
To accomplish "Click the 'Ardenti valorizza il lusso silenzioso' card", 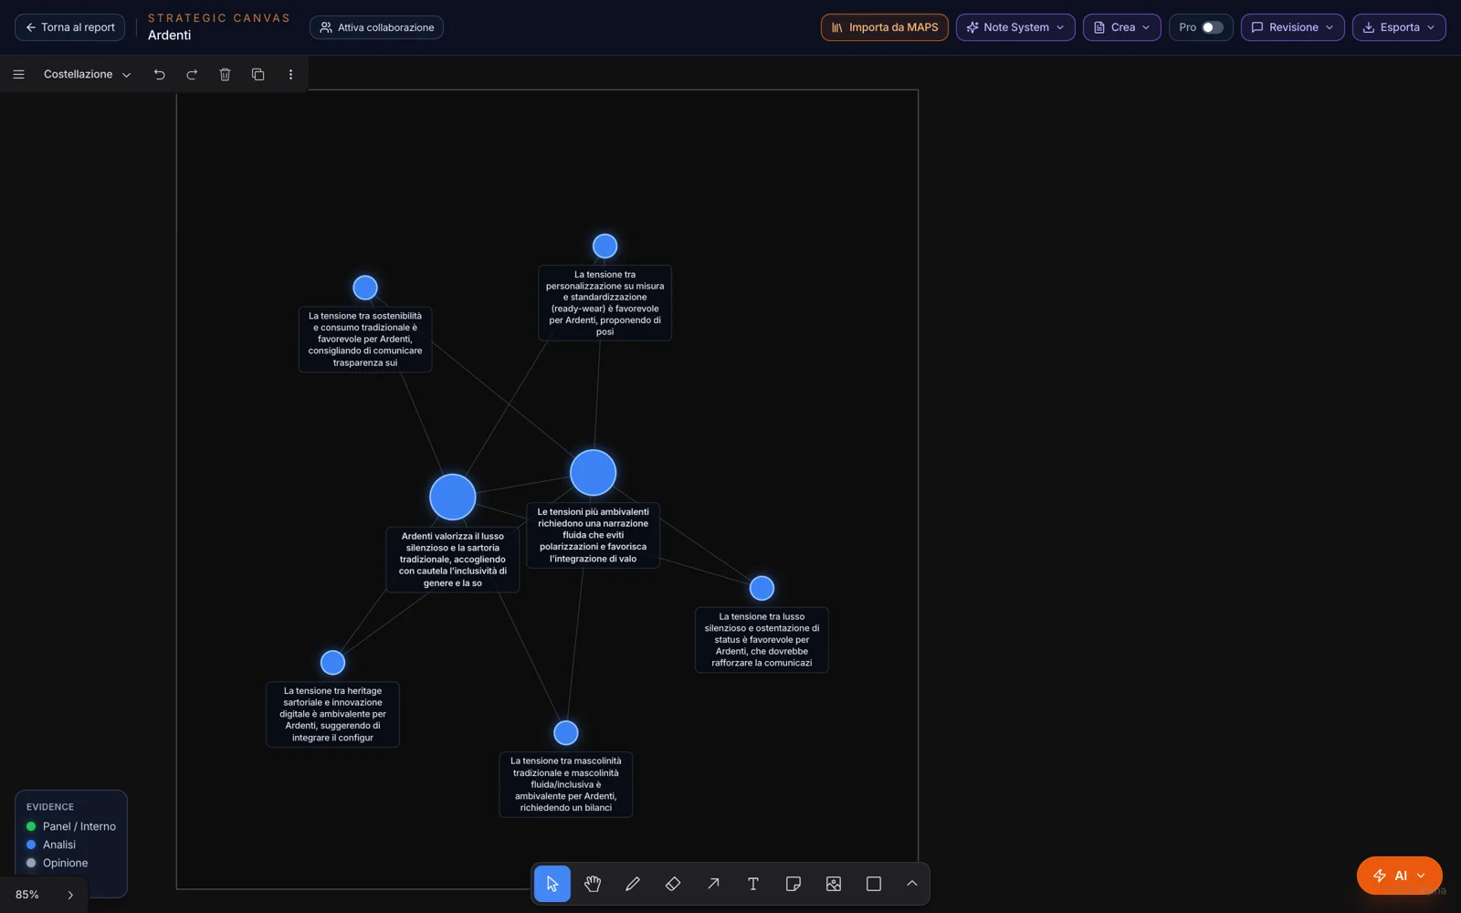I will click(x=453, y=560).
